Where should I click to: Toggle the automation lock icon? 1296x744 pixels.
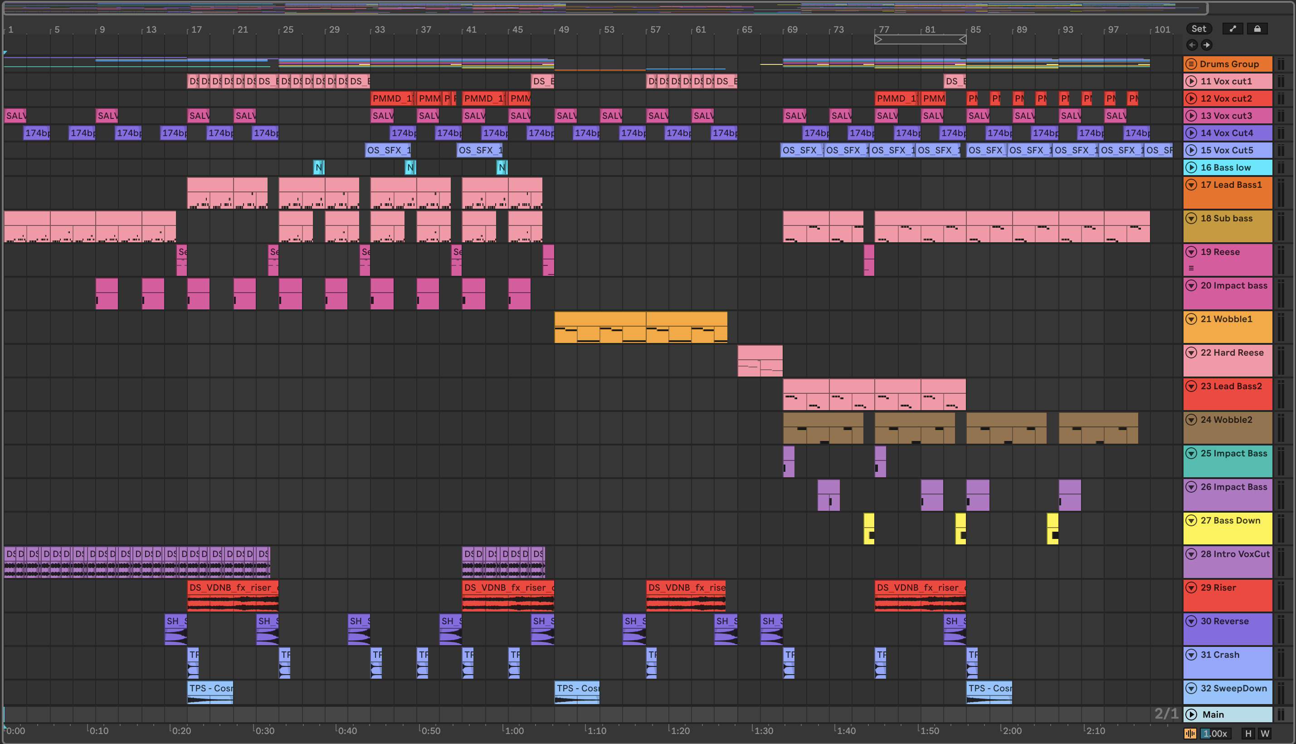coord(1257,29)
